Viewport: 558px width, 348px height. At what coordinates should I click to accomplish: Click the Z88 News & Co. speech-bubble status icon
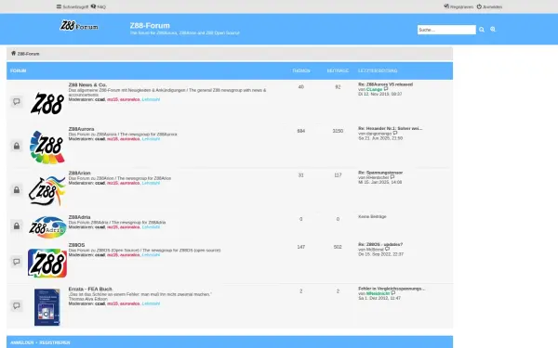pos(17,101)
